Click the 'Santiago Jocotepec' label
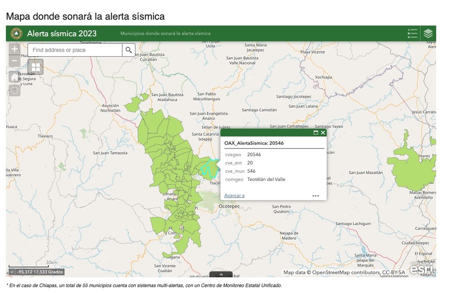 click(294, 96)
